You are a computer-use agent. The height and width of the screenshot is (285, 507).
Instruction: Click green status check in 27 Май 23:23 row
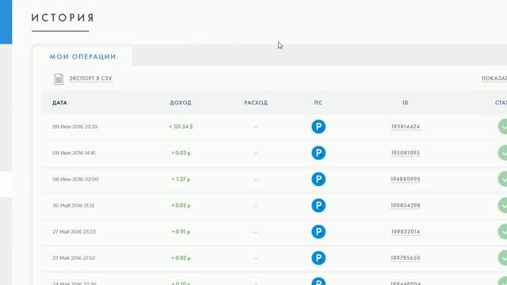tap(502, 232)
